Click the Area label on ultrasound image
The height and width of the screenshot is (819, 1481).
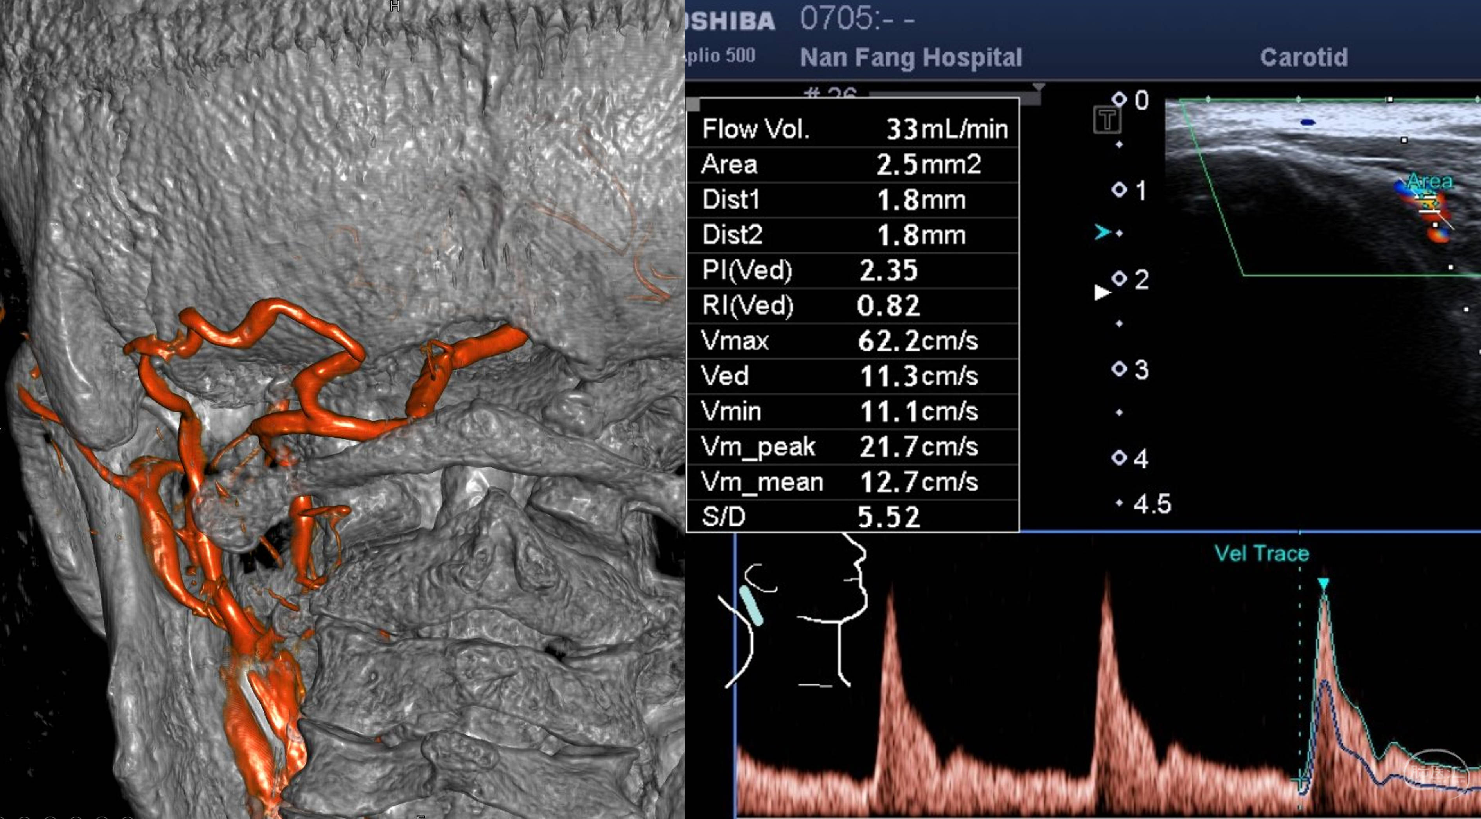pos(1430,182)
